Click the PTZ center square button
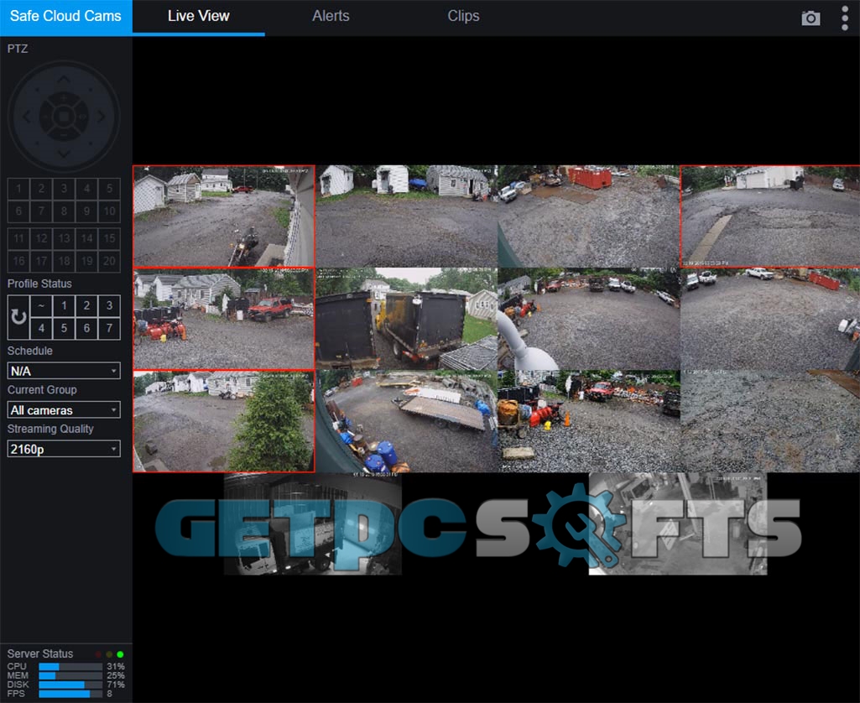The height and width of the screenshot is (703, 860). [x=64, y=117]
